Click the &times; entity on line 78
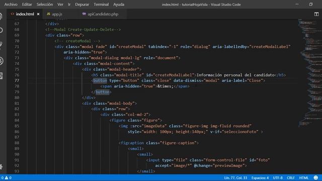 (x=166, y=86)
